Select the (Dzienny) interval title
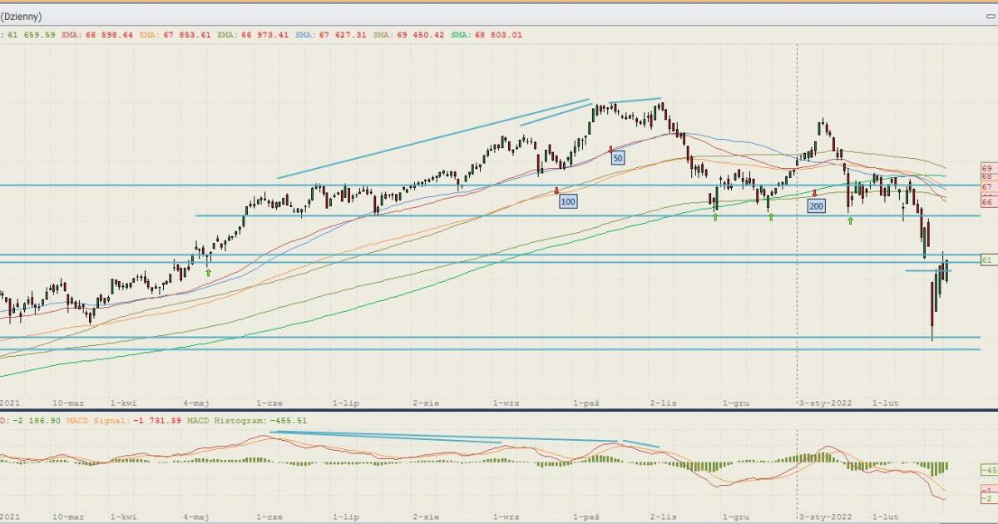998x524 pixels. [x=21, y=17]
